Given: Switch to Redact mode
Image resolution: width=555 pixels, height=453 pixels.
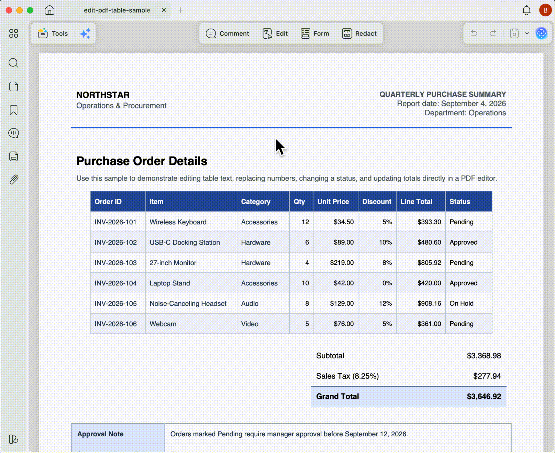Looking at the screenshot, I should (x=359, y=33).
